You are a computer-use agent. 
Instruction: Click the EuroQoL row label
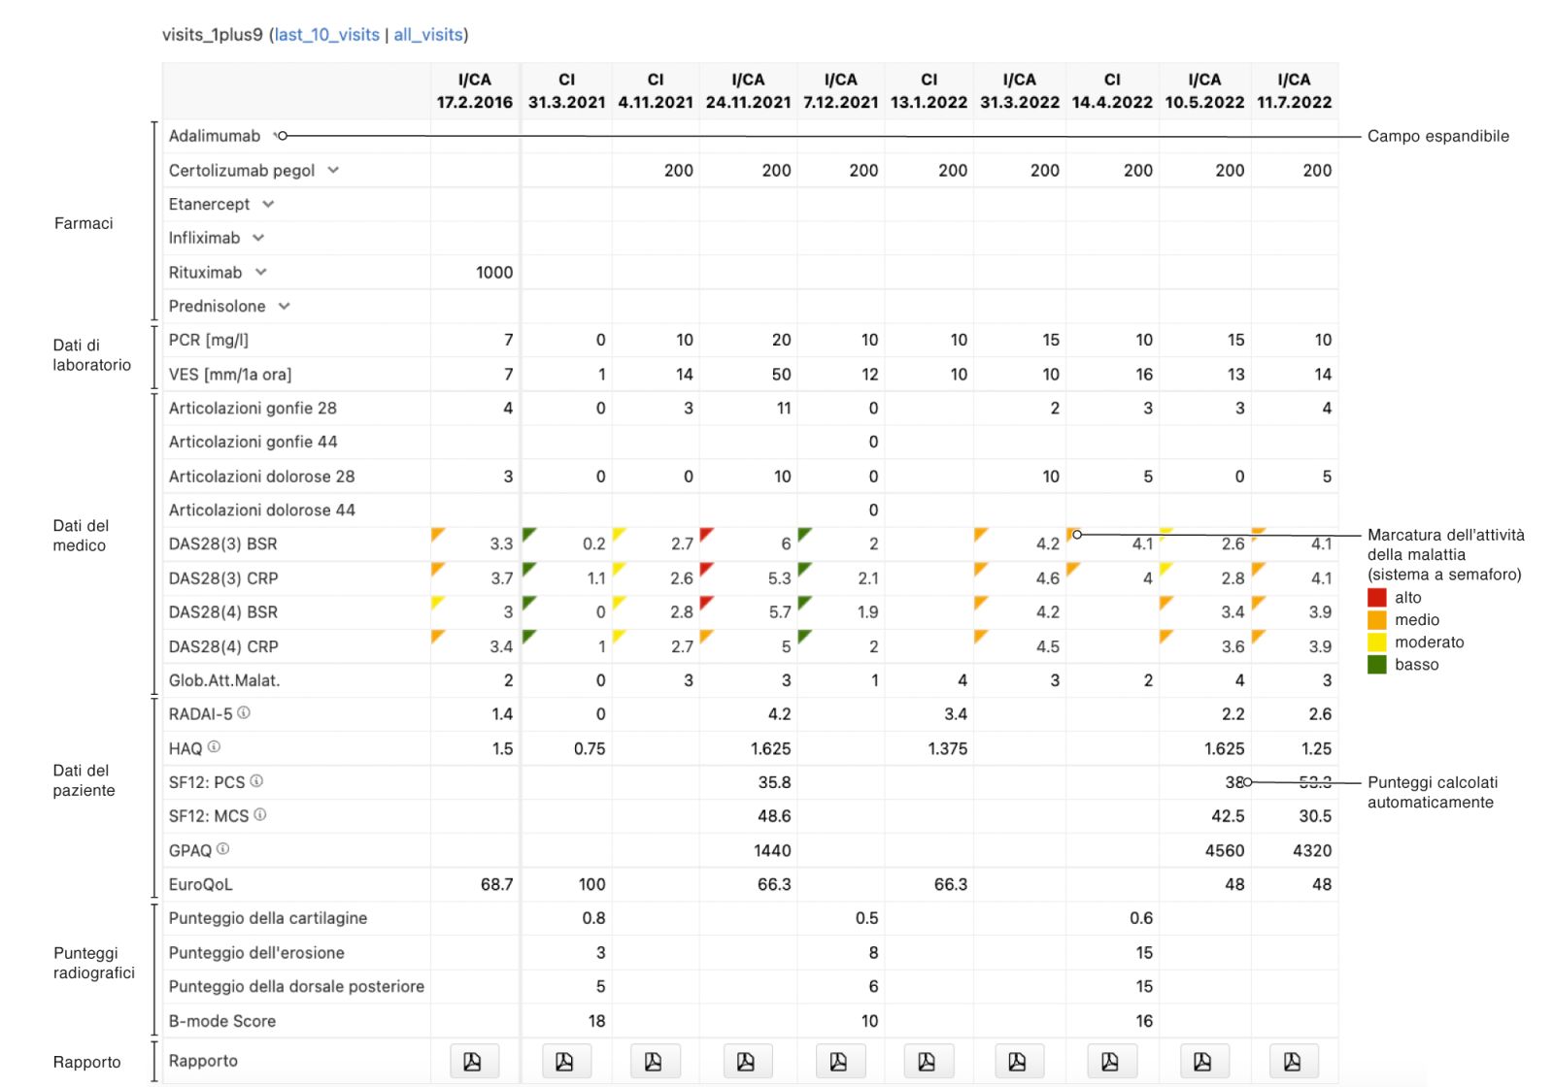[x=201, y=884]
